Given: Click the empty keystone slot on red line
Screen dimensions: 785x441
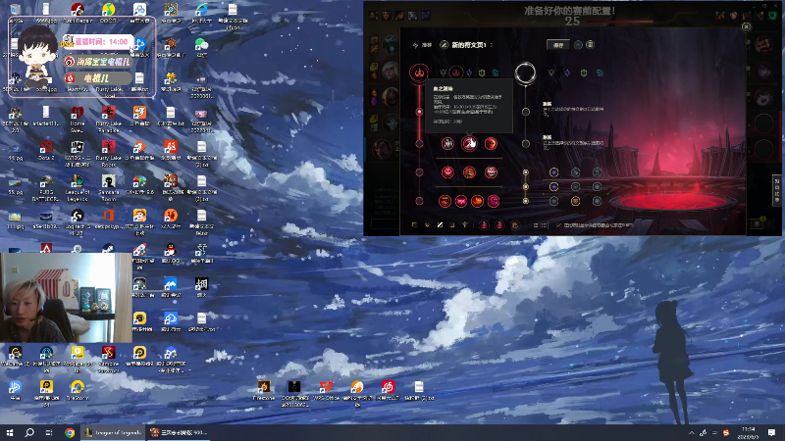Looking at the screenshot, I should pyautogui.click(x=420, y=112).
